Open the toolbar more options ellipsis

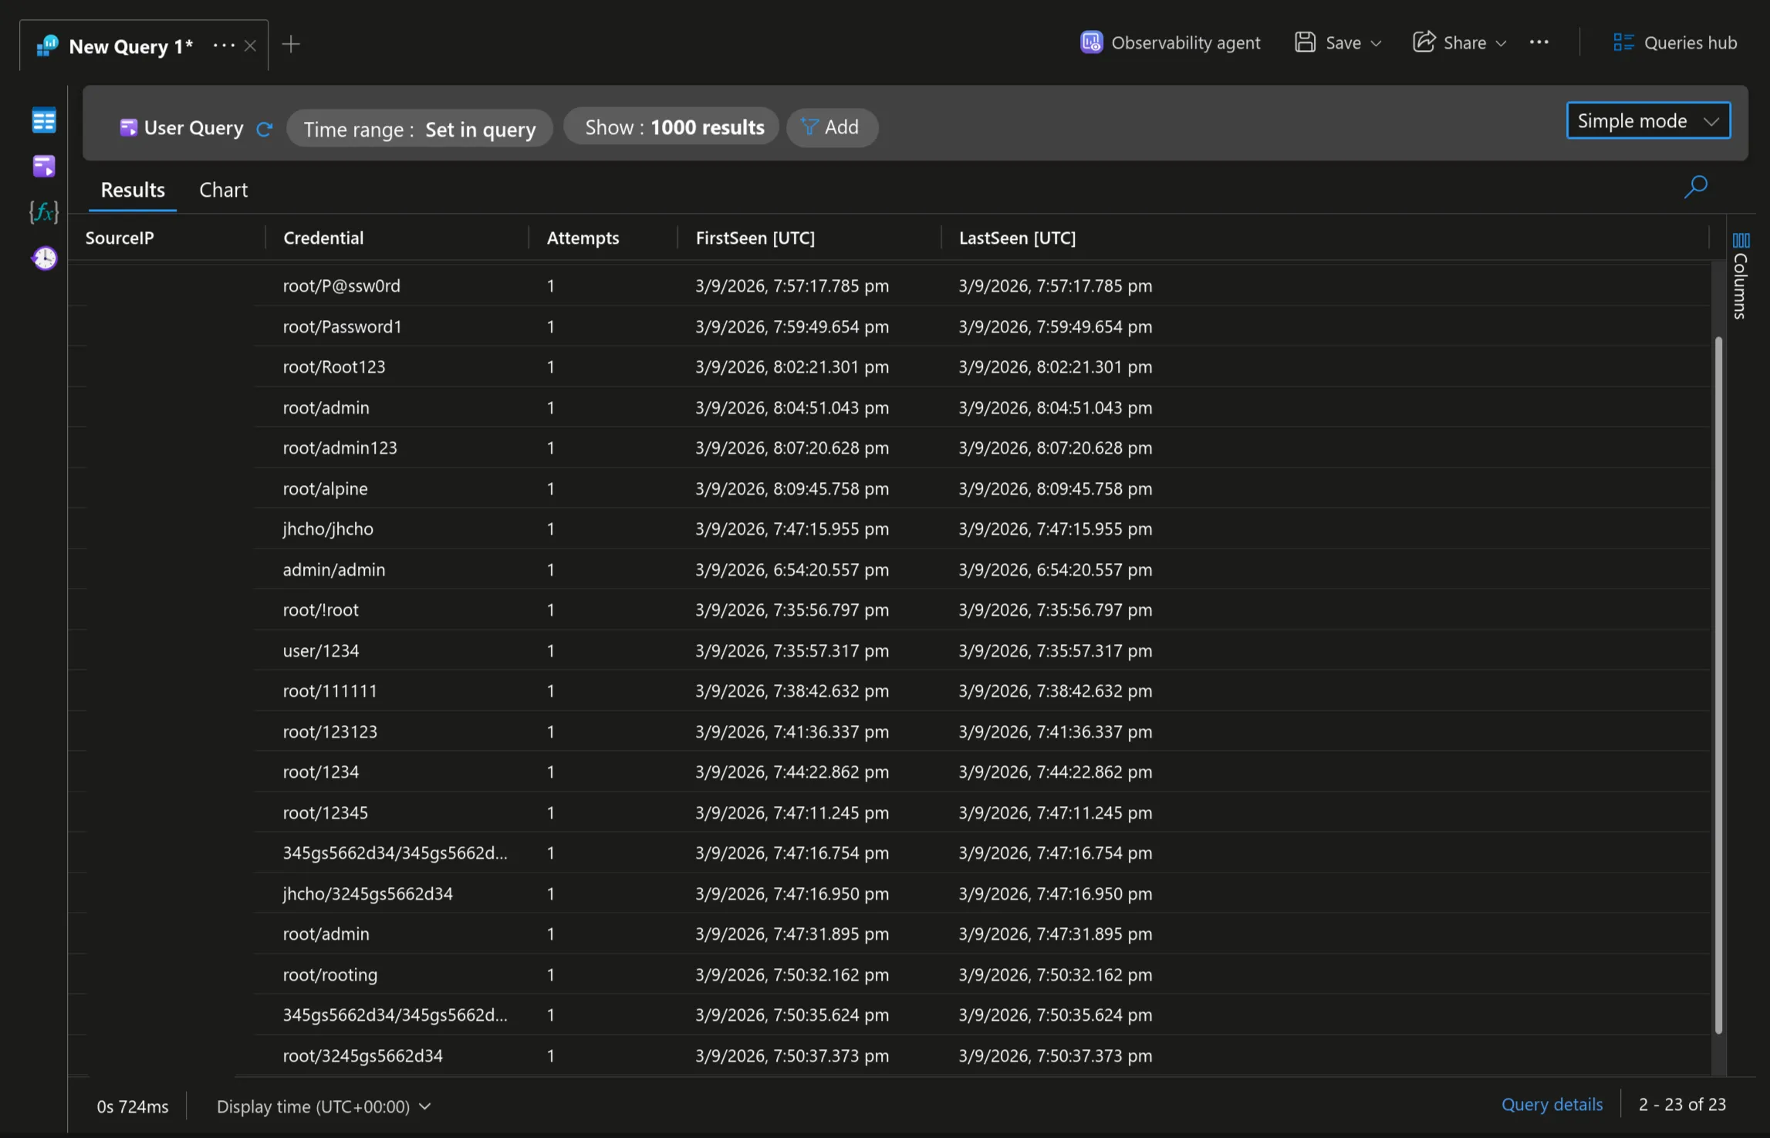point(1539,42)
